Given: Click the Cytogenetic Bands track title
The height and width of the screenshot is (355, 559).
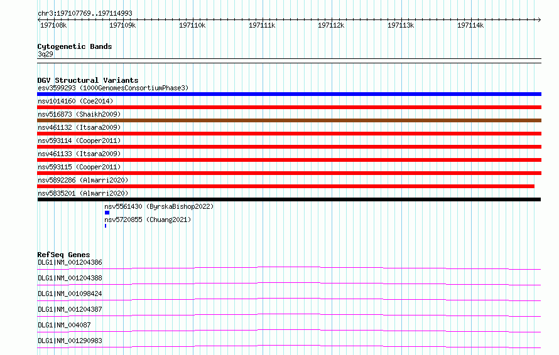Looking at the screenshot, I should (75, 46).
